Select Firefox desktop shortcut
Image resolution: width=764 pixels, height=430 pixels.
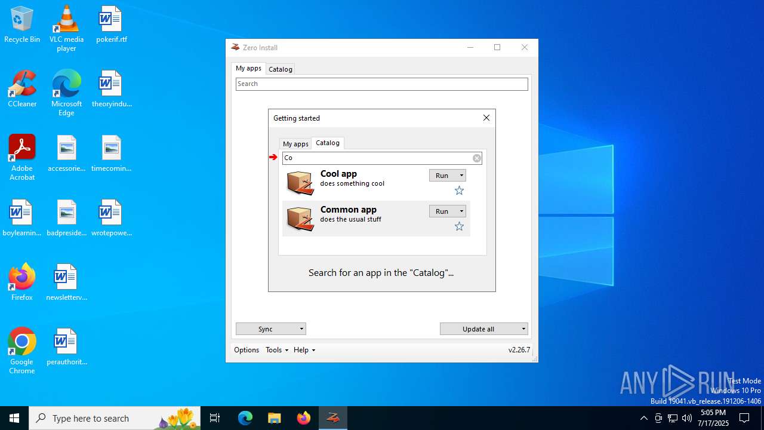(x=22, y=282)
